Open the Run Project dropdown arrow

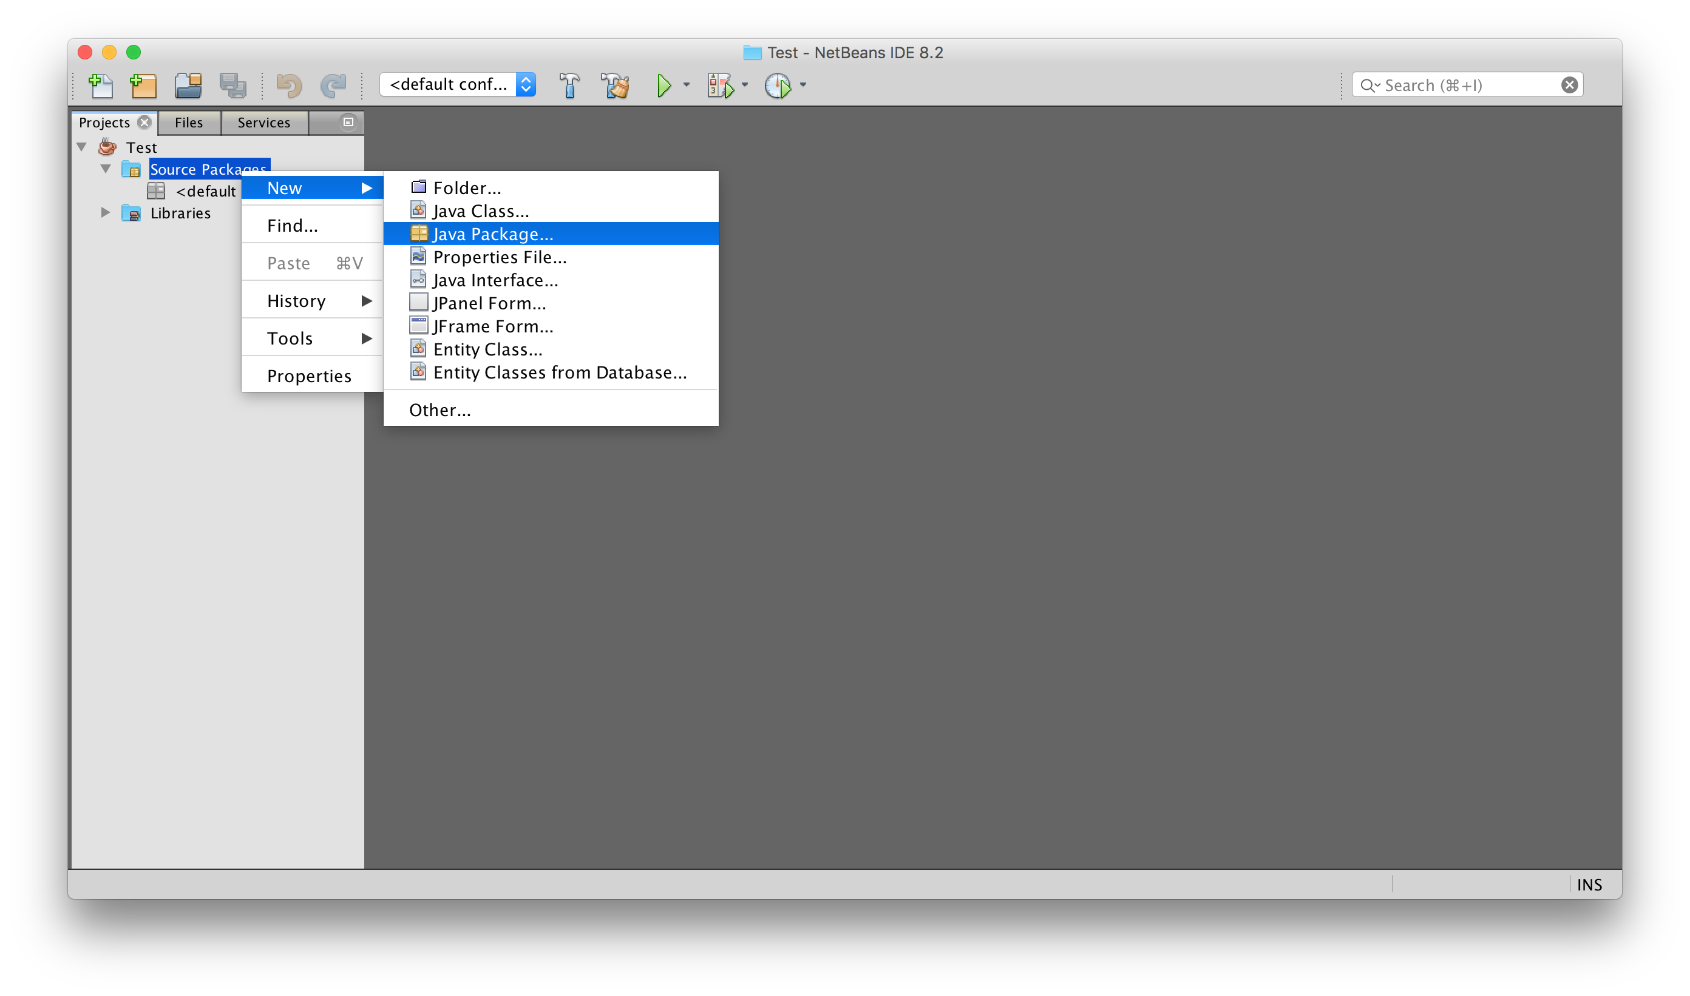point(686,86)
